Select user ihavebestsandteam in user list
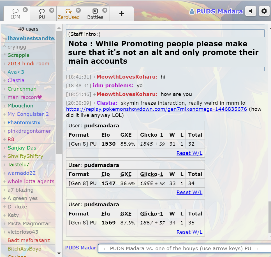This screenshot has width=271, height=257. 29,38
